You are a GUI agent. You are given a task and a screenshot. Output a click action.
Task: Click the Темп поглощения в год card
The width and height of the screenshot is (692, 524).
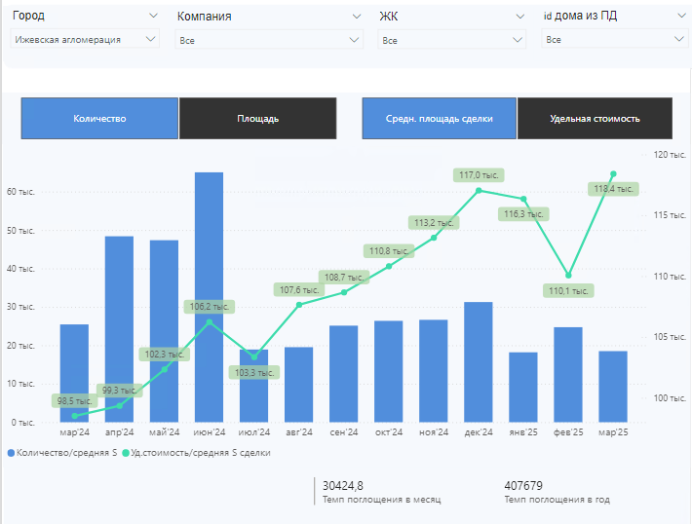[557, 492]
